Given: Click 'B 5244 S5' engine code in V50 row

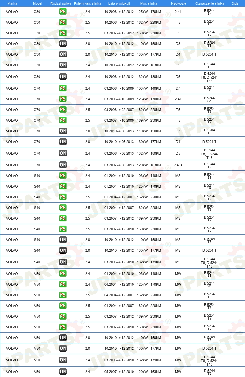Looking at the screenshot, I should point(209,274).
